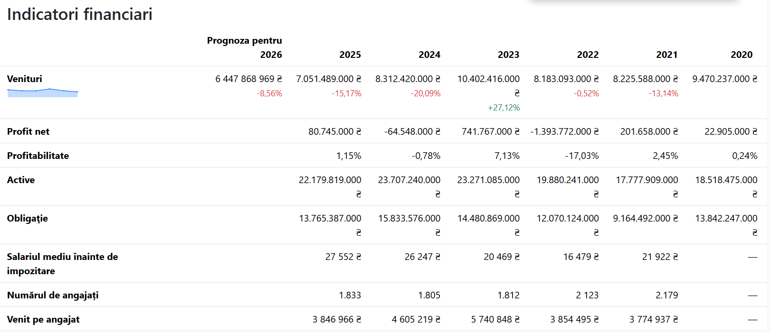Select the Profitabilitate row label
This screenshot has height=333, width=770.
point(38,156)
